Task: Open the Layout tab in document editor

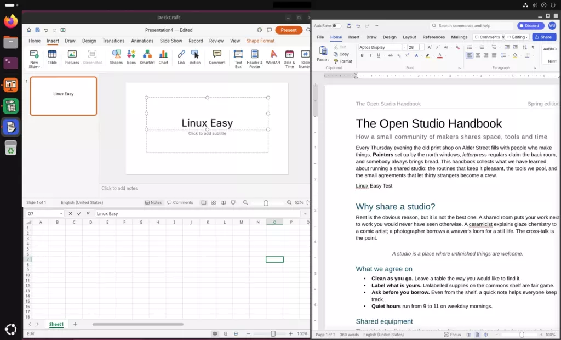Action: pos(409,37)
